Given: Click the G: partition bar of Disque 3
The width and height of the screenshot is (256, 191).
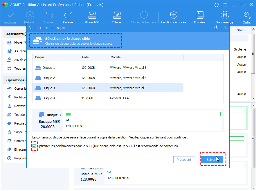Looking at the screenshot, I should pyautogui.click(x=143, y=114).
